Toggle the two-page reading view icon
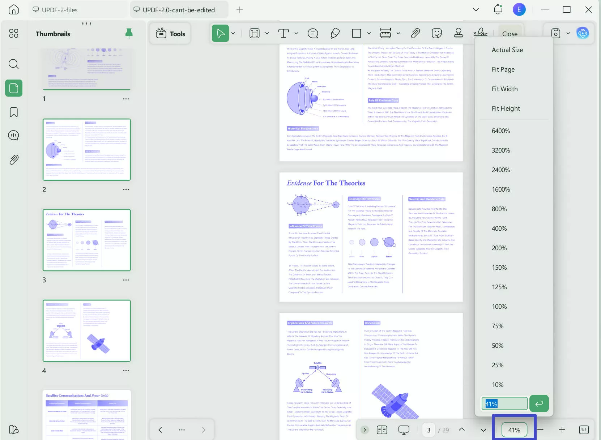 click(382, 430)
